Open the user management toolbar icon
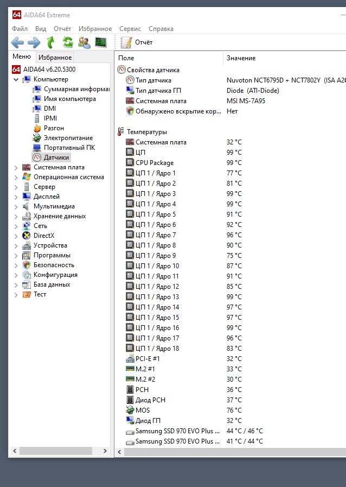This screenshot has height=487, width=346. click(x=84, y=42)
